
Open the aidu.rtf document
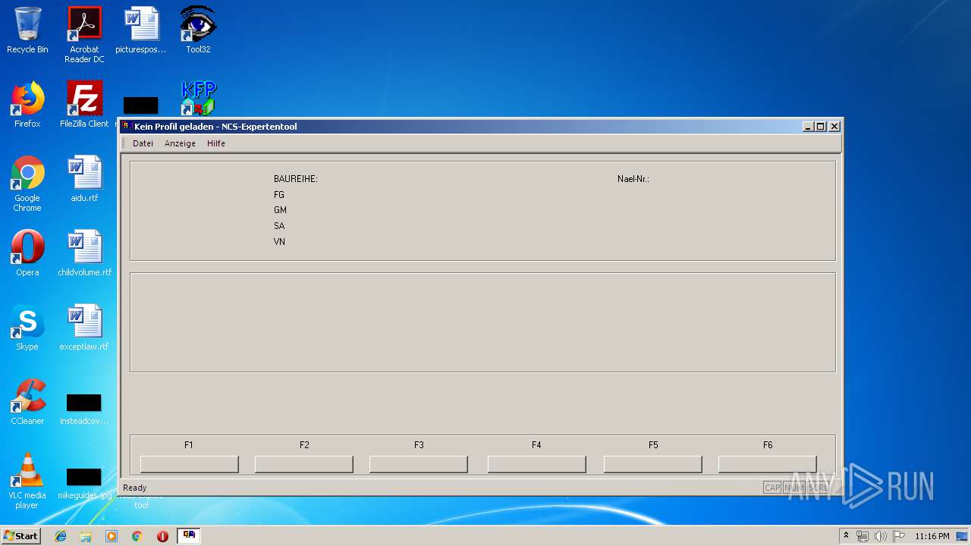coord(84,179)
